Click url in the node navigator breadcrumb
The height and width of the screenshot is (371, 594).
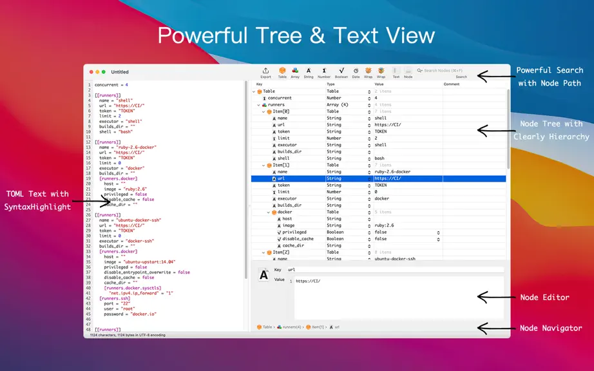(x=334, y=327)
